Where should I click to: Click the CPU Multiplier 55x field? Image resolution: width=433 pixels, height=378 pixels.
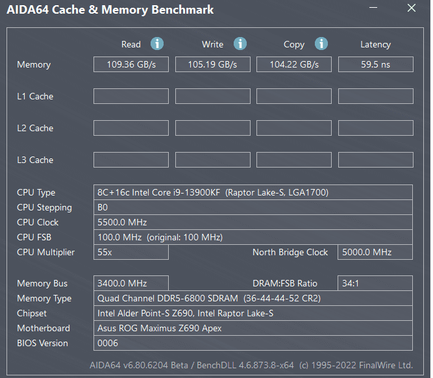point(131,252)
